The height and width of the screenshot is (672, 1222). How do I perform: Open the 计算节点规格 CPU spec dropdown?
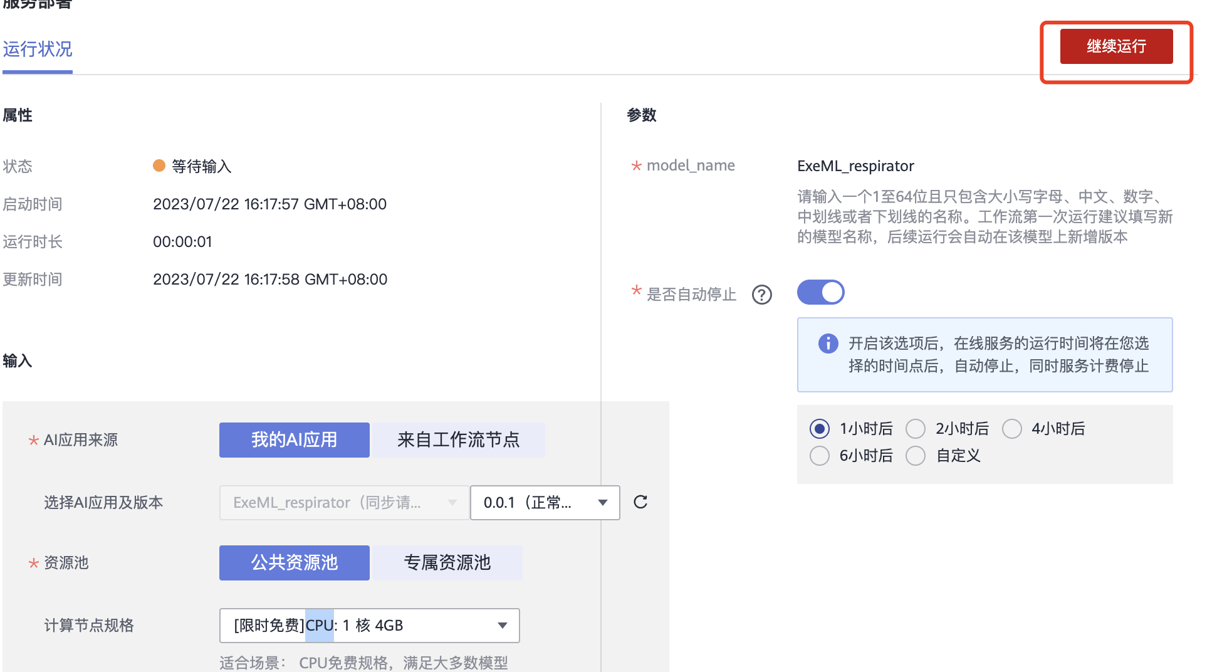click(369, 626)
